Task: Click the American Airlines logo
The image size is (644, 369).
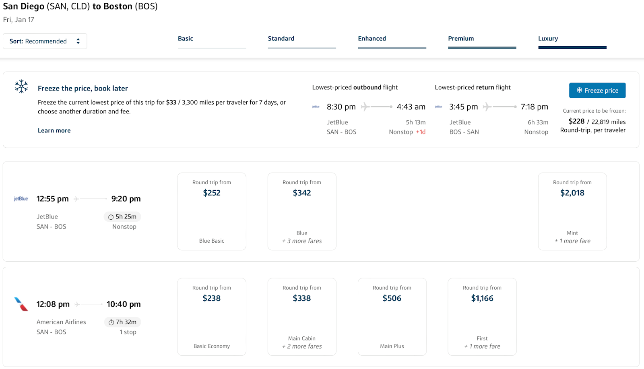Action: (21, 304)
